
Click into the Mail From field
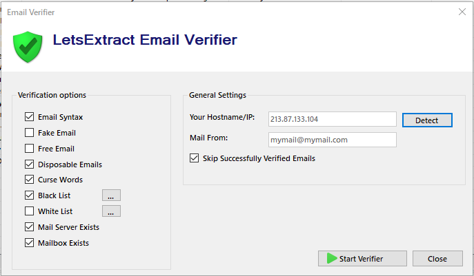pyautogui.click(x=332, y=140)
